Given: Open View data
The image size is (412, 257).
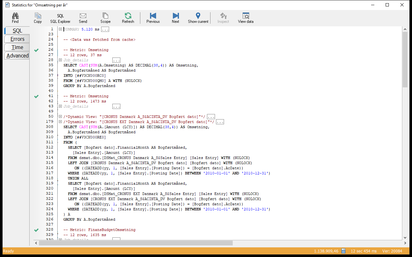Looking at the screenshot, I should pyautogui.click(x=246, y=18).
